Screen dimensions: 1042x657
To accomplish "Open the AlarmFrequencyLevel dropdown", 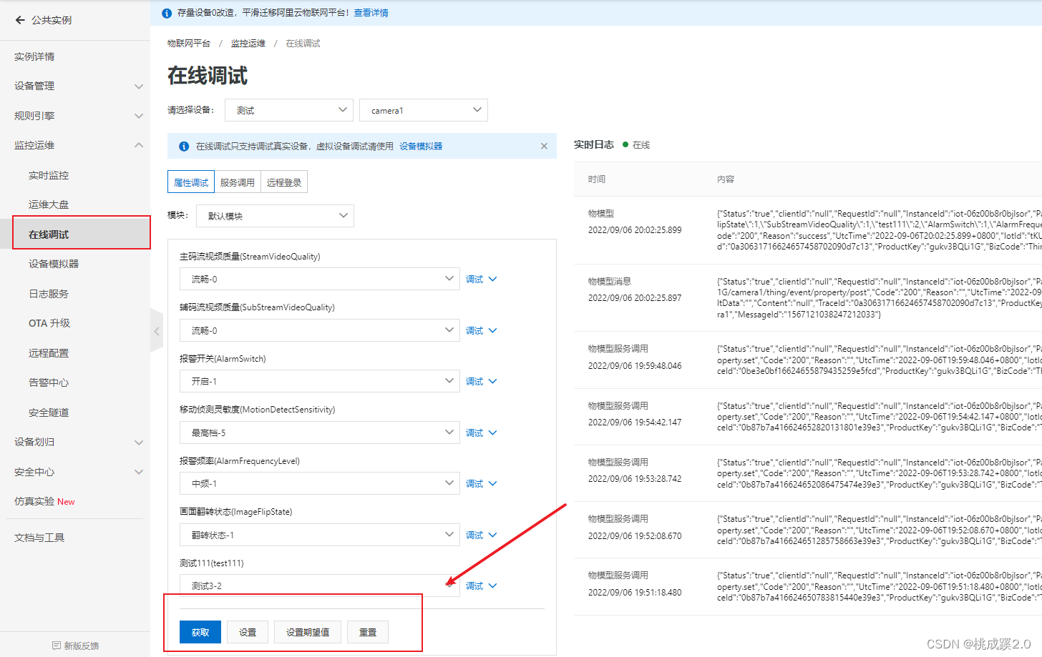I will 319,483.
